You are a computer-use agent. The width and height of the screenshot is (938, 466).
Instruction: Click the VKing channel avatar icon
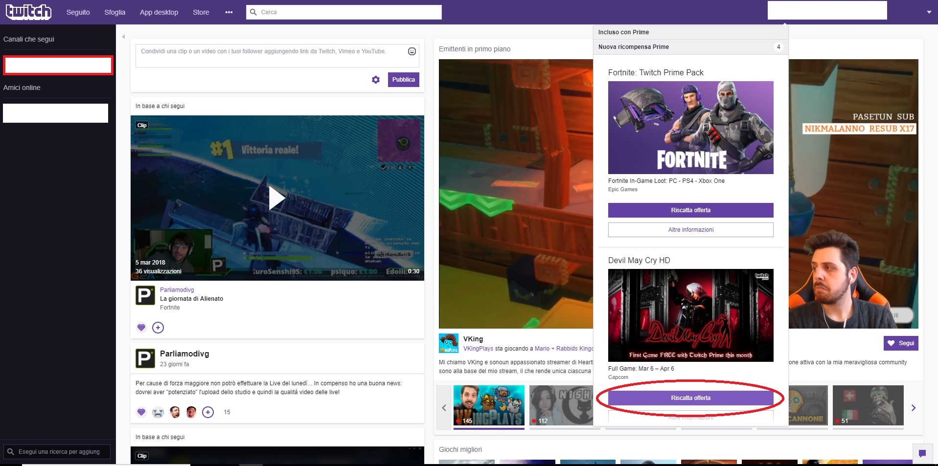point(449,343)
